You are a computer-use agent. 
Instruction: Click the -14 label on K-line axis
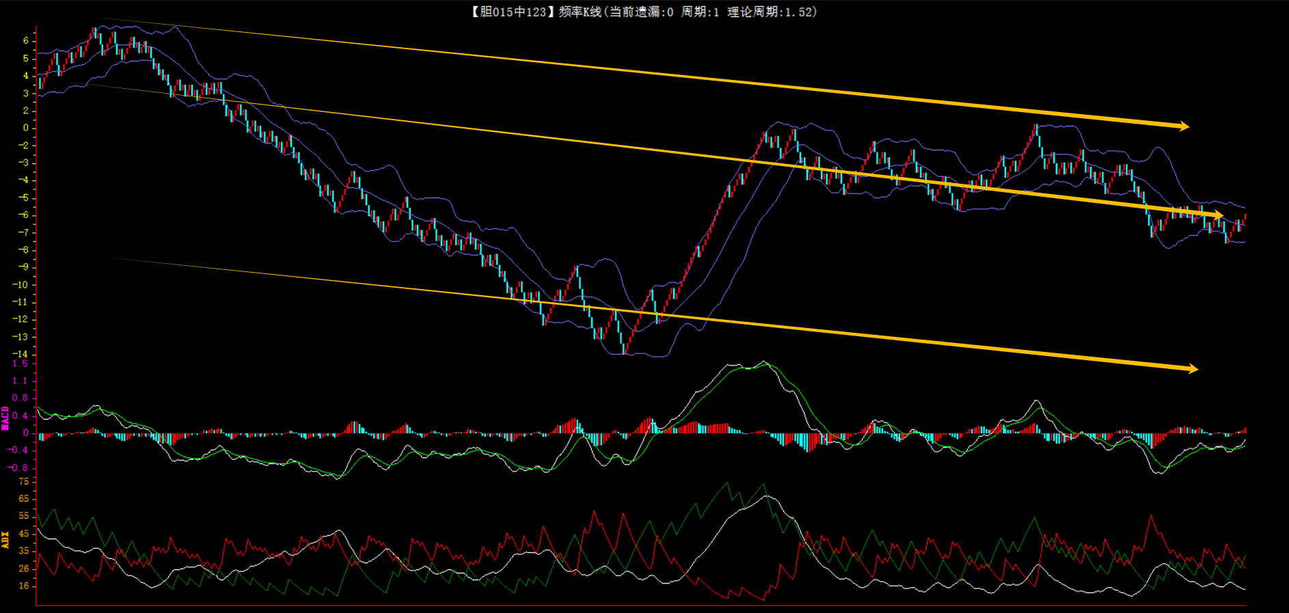21,354
